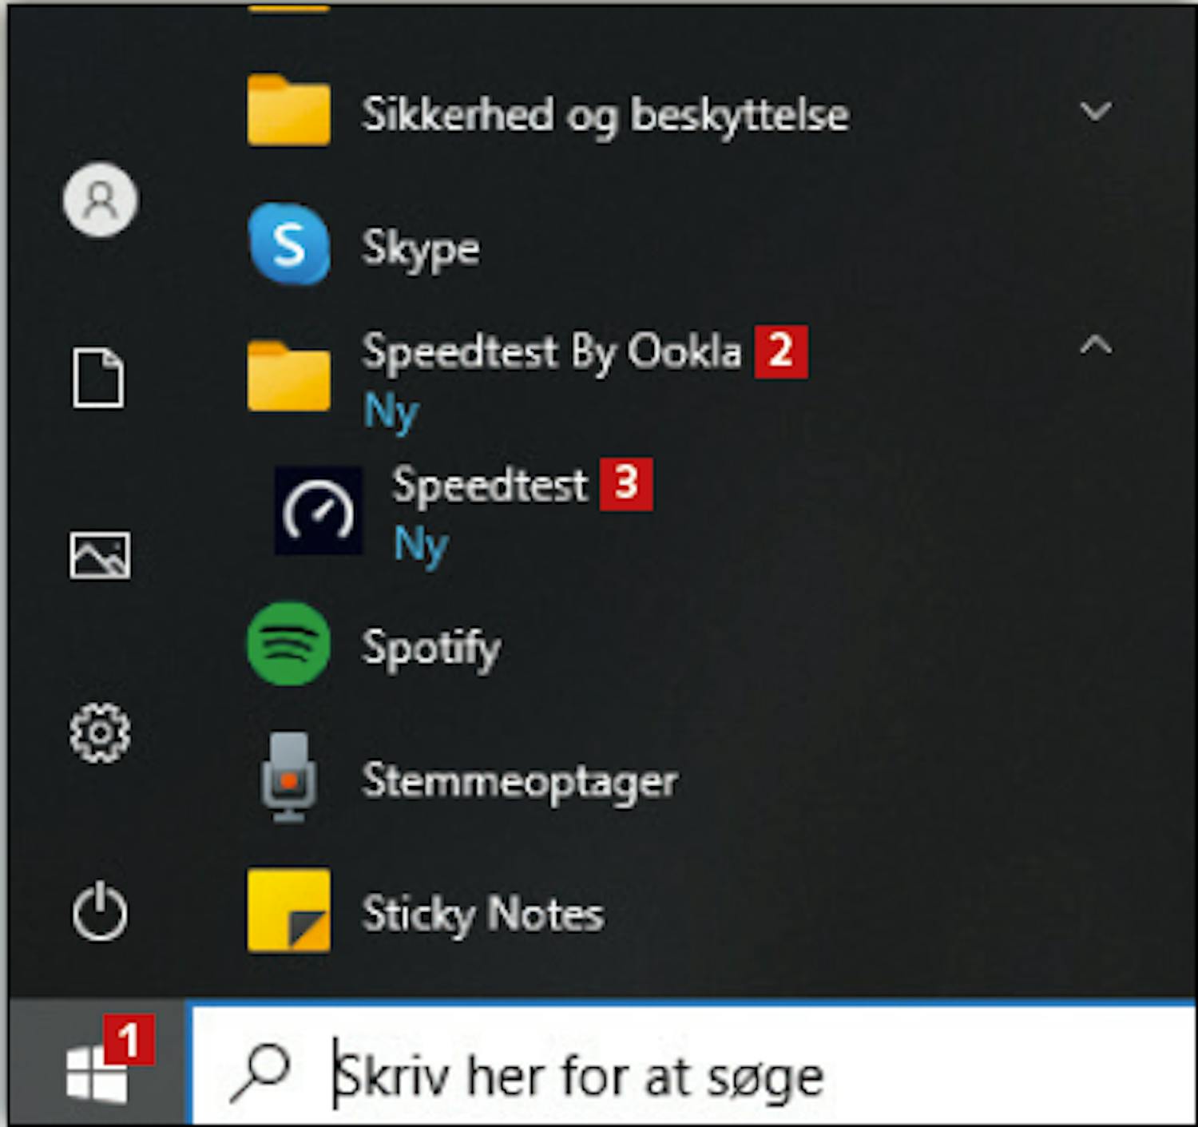The image size is (1198, 1127).
Task: Click the Stemmeoptager microphone icon
Action: pos(288,776)
